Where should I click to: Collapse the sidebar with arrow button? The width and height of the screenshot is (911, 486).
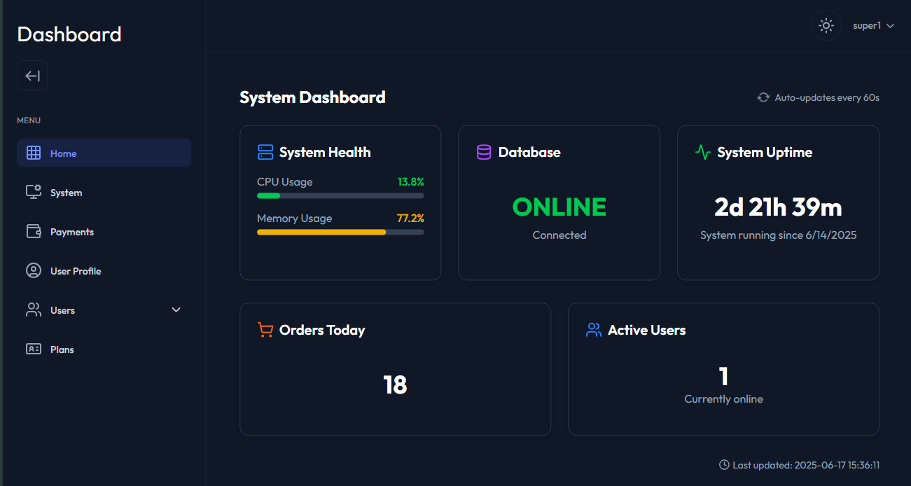[x=32, y=76]
